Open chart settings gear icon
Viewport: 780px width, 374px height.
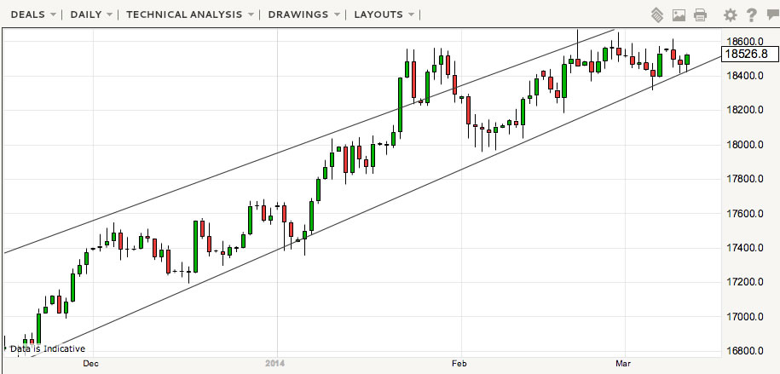(x=730, y=14)
